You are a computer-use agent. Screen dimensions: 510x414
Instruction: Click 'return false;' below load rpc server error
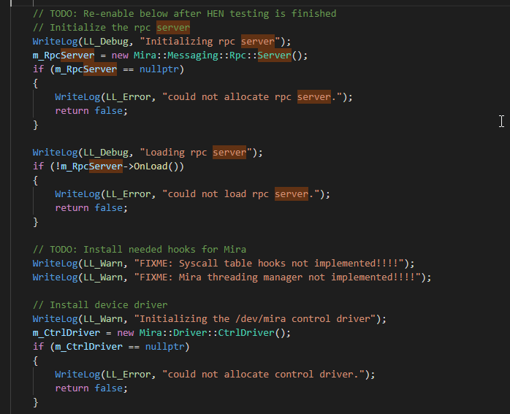(91, 208)
